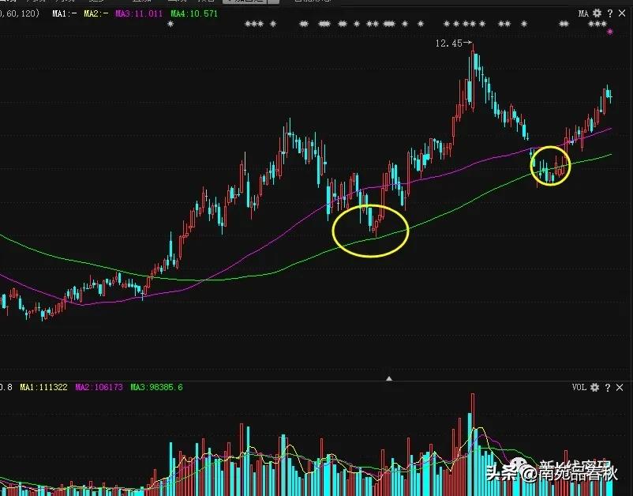Select the VOL indicator name label
The width and height of the screenshot is (633, 496).
tap(579, 387)
